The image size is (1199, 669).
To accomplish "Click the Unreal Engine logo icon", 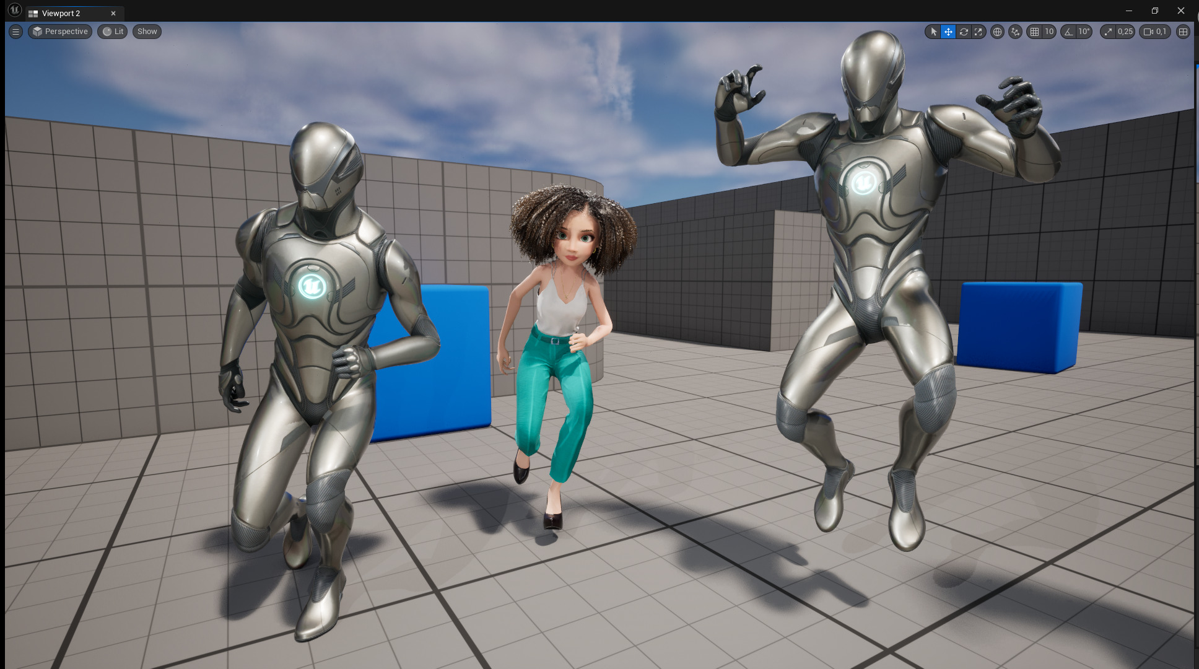I will tap(14, 11).
